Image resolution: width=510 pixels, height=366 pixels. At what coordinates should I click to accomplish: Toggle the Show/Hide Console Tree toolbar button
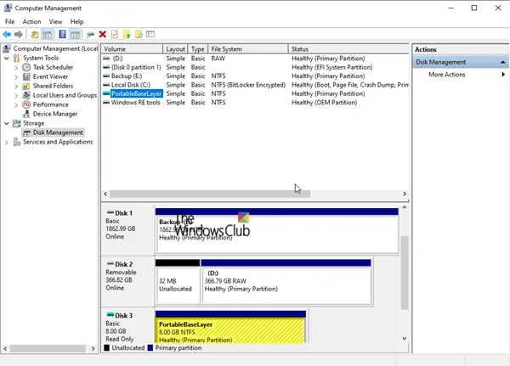(48, 35)
